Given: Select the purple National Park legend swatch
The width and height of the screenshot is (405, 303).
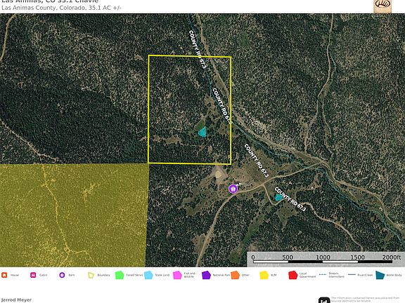Looking at the screenshot, I should tap(206, 275).
